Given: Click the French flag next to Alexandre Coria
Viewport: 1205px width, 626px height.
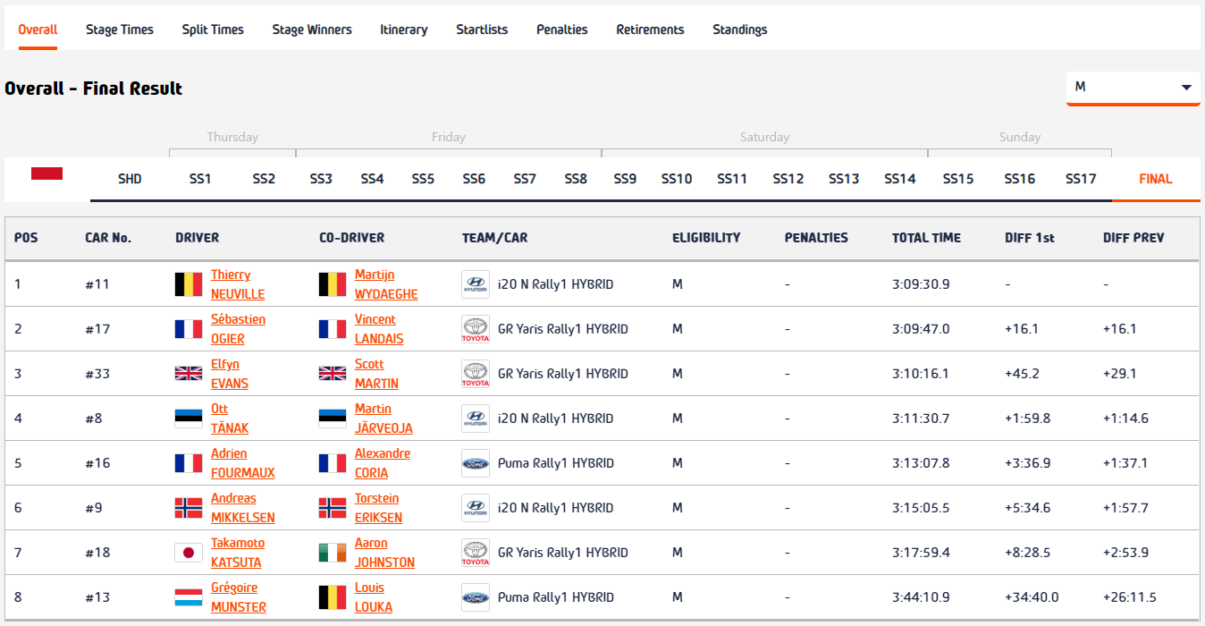Looking at the screenshot, I should tap(333, 463).
